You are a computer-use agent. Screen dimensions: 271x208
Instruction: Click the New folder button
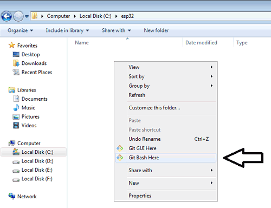(156, 30)
